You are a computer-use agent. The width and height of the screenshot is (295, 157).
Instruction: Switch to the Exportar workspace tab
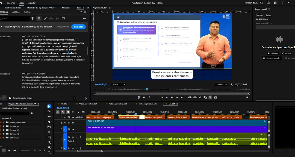(x=32, y=3)
